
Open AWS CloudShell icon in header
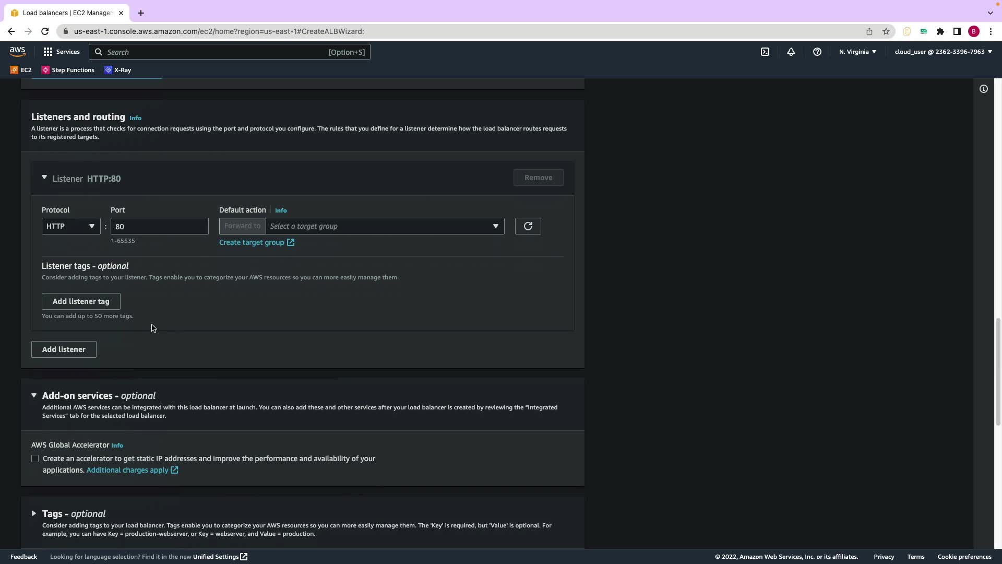click(x=765, y=52)
